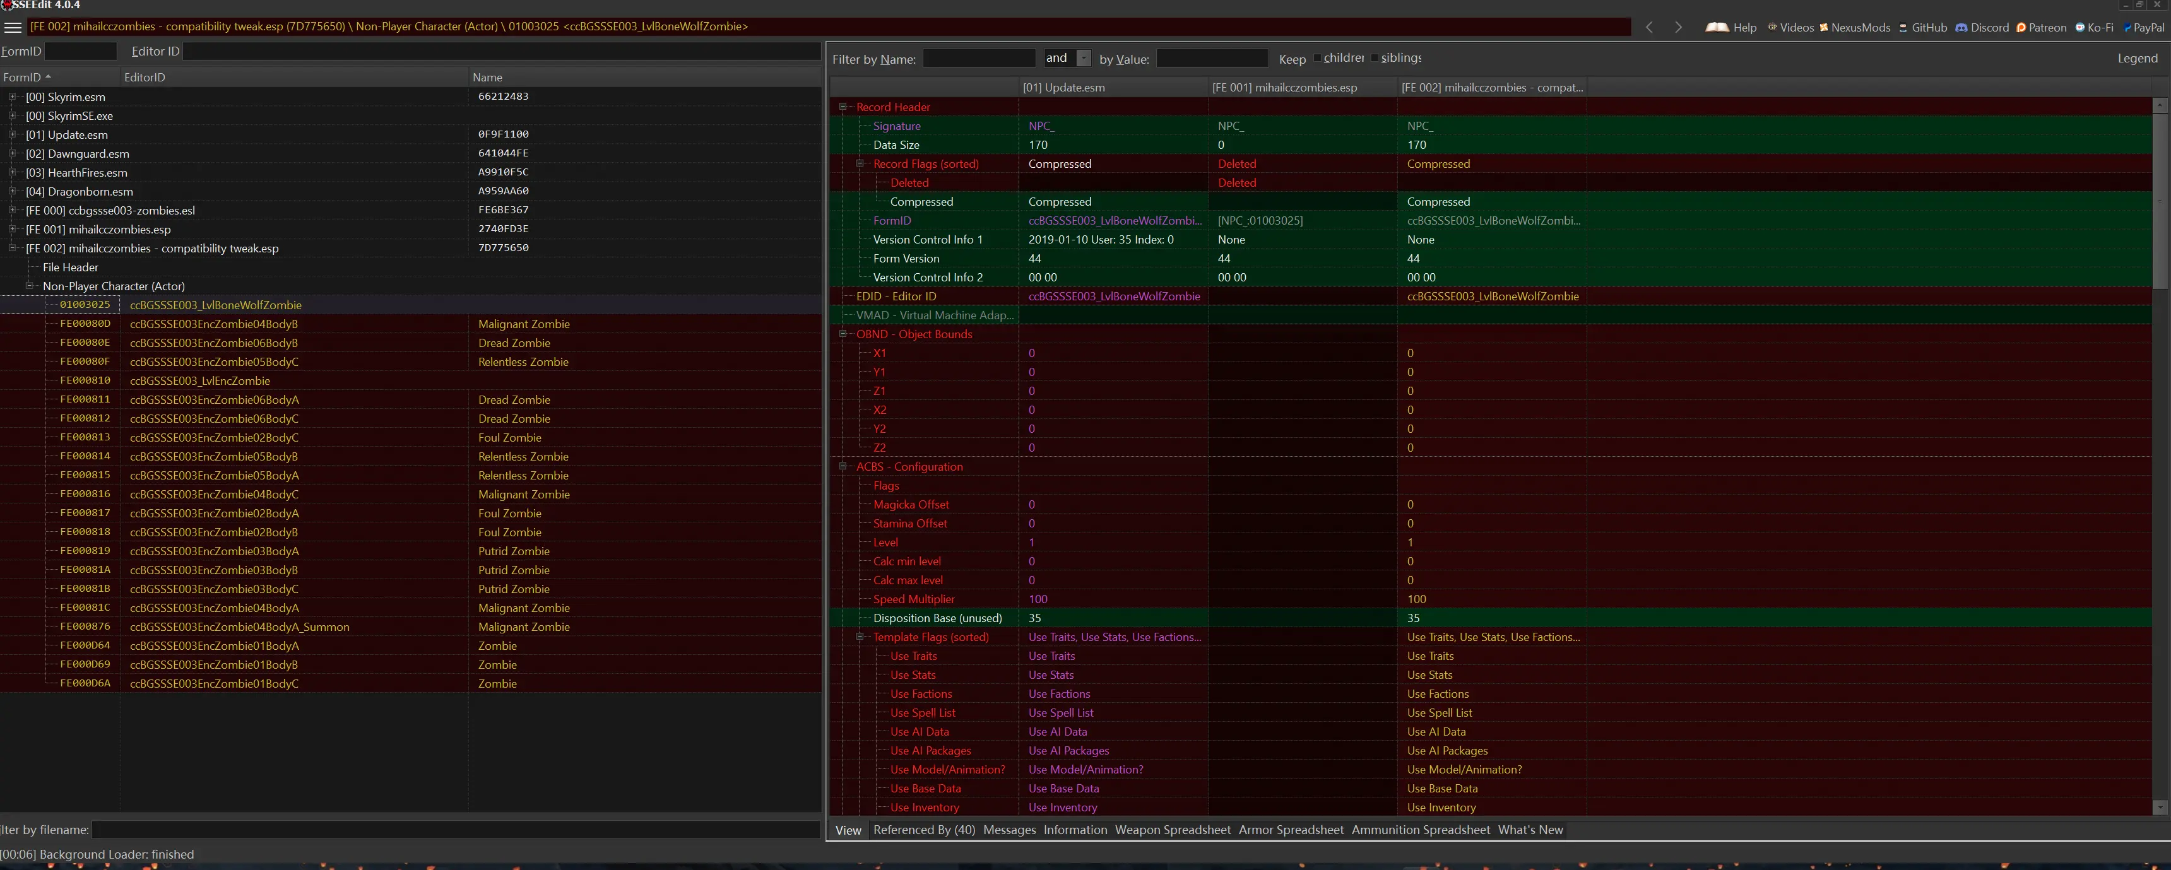
Task: Enable the Keep siblings checkbox
Action: [1375, 58]
